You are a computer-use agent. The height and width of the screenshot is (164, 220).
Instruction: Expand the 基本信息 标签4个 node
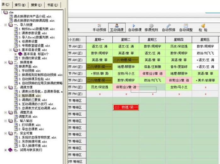click(x=15, y=54)
